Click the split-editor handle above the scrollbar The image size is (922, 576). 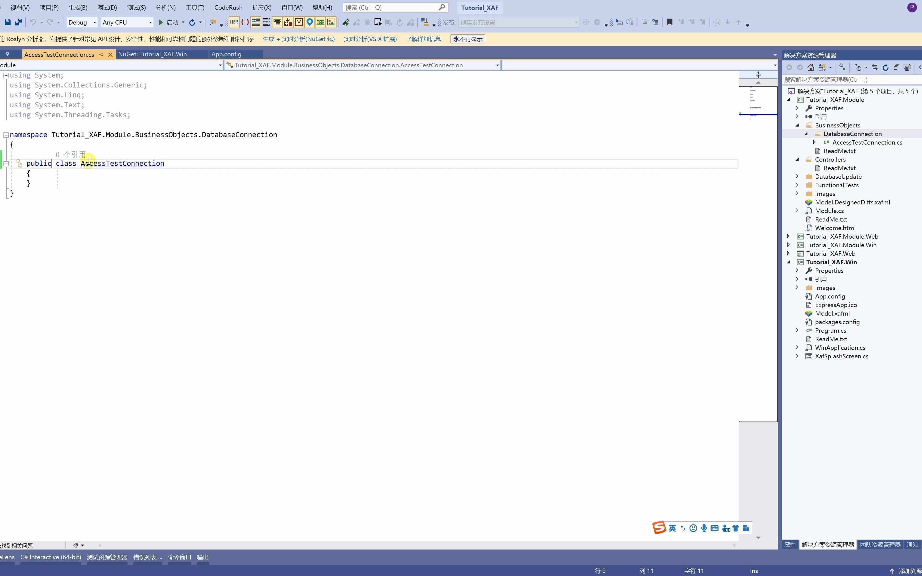coord(758,74)
